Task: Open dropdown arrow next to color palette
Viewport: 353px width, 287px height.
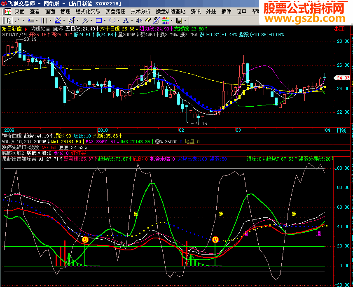Action: pyautogui.click(x=171, y=21)
